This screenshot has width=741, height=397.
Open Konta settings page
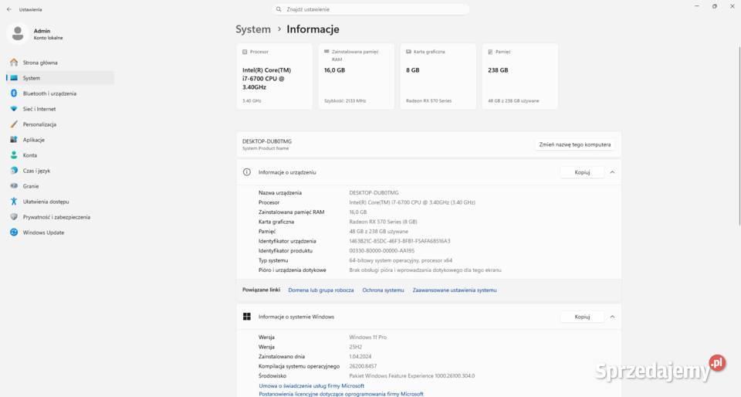[x=60, y=155]
